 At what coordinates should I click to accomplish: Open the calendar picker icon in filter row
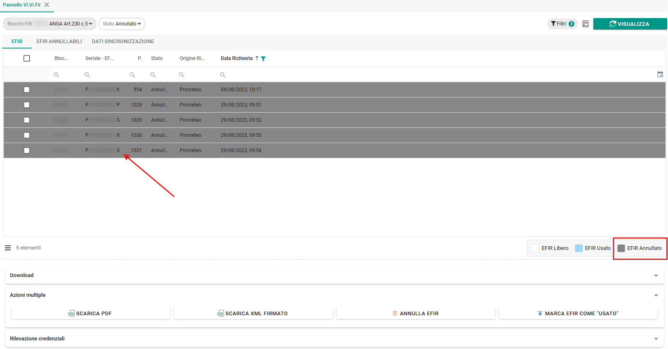point(660,74)
